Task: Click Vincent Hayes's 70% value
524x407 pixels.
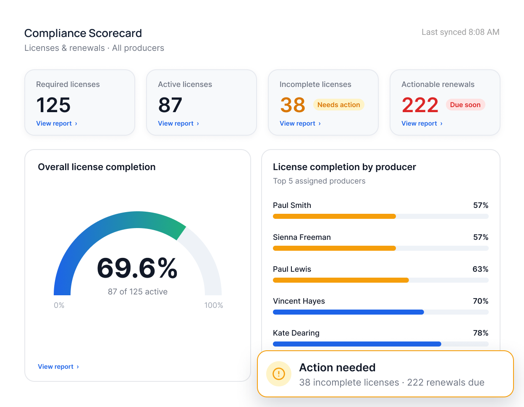Action: (480, 301)
